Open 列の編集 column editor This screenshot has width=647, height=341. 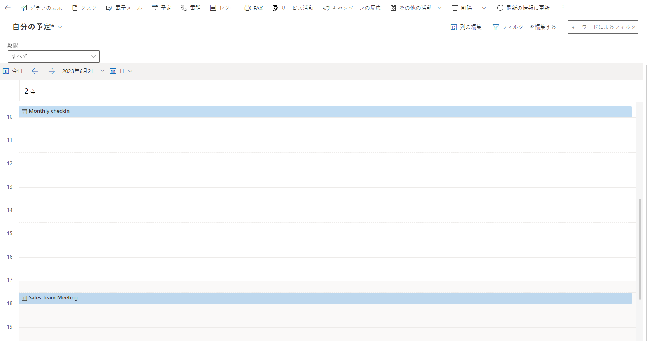[466, 27]
